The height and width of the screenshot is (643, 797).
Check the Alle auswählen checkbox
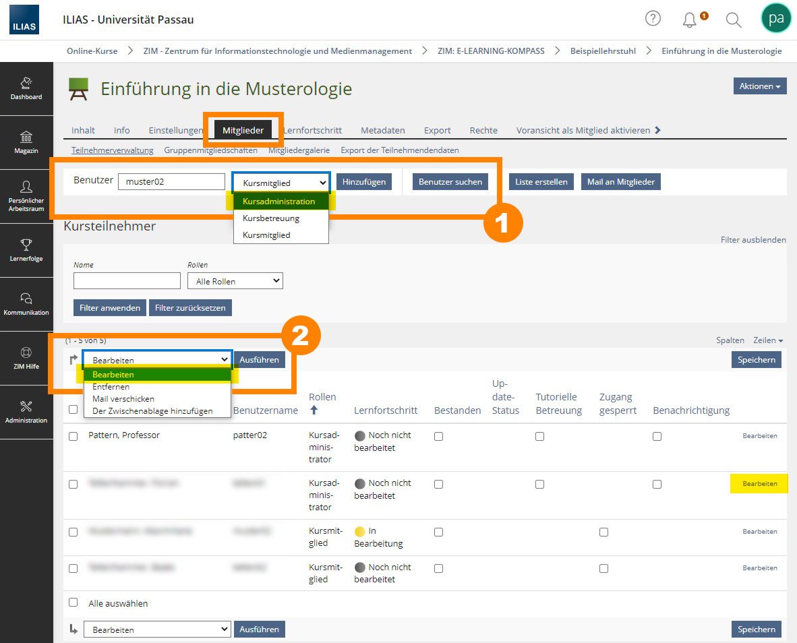tap(73, 603)
